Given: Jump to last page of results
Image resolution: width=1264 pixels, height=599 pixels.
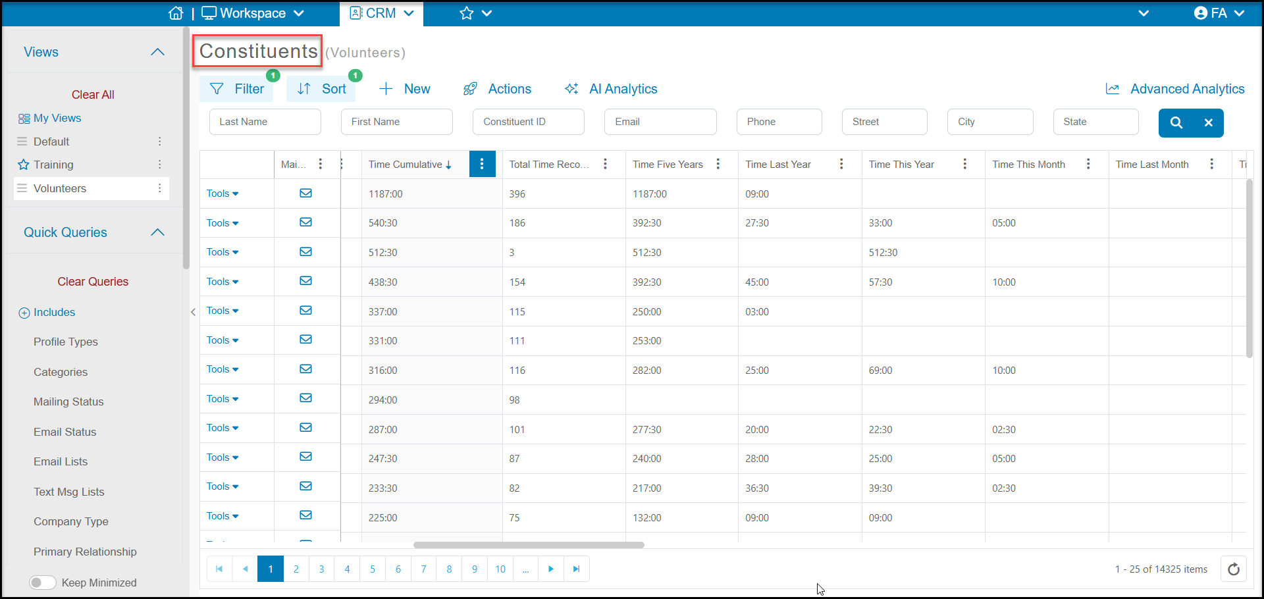Looking at the screenshot, I should point(576,569).
